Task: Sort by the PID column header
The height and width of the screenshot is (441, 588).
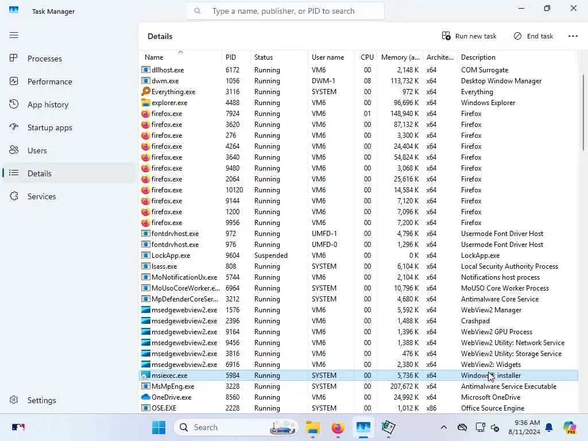Action: click(x=236, y=57)
